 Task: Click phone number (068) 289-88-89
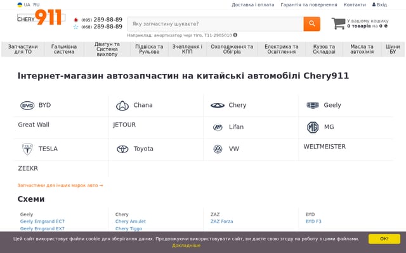(x=101, y=27)
